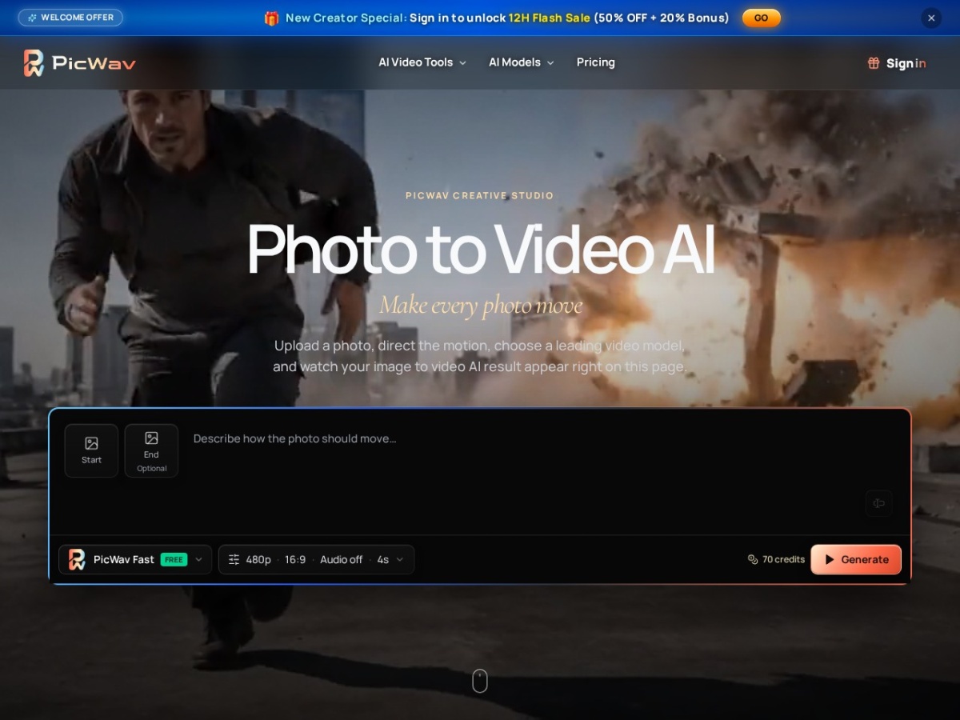Image resolution: width=960 pixels, height=720 pixels.
Task: Expand the AI Models menu
Action: point(522,62)
